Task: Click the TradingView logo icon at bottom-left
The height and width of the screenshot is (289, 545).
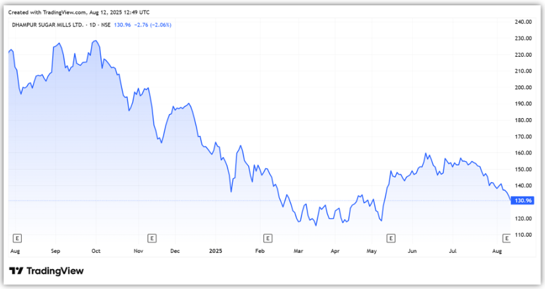Action: [x=16, y=271]
